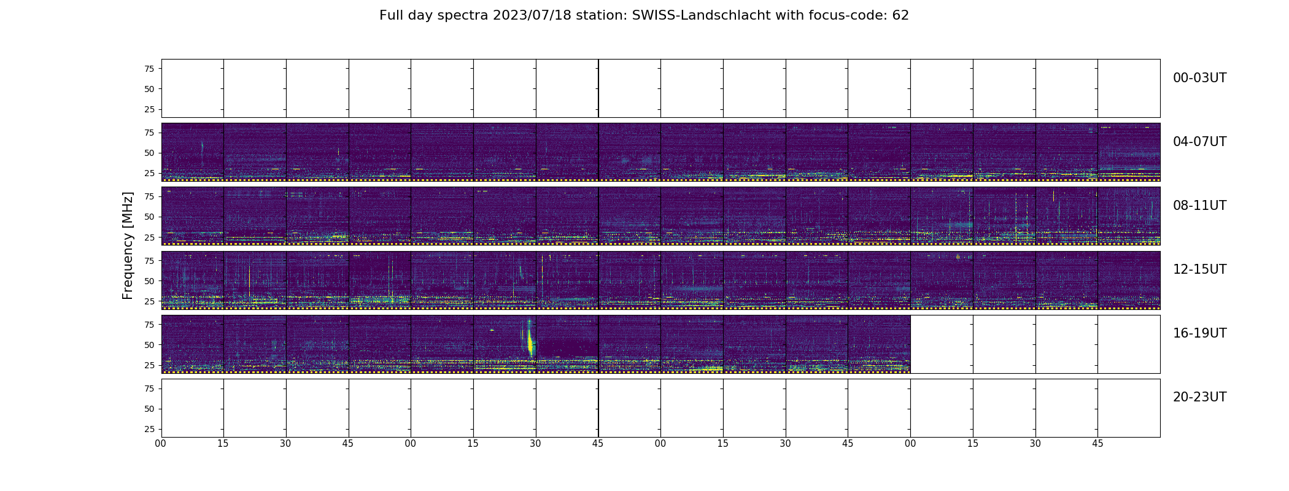The height and width of the screenshot is (491, 1289).
Task: Click the plot title 'Full day spectra 2023/07/18'
Action: (x=474, y=15)
